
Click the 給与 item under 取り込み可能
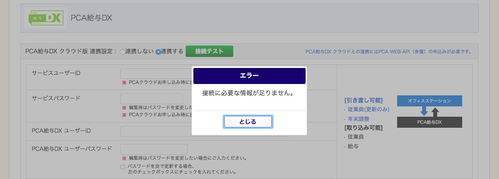tap(353, 146)
